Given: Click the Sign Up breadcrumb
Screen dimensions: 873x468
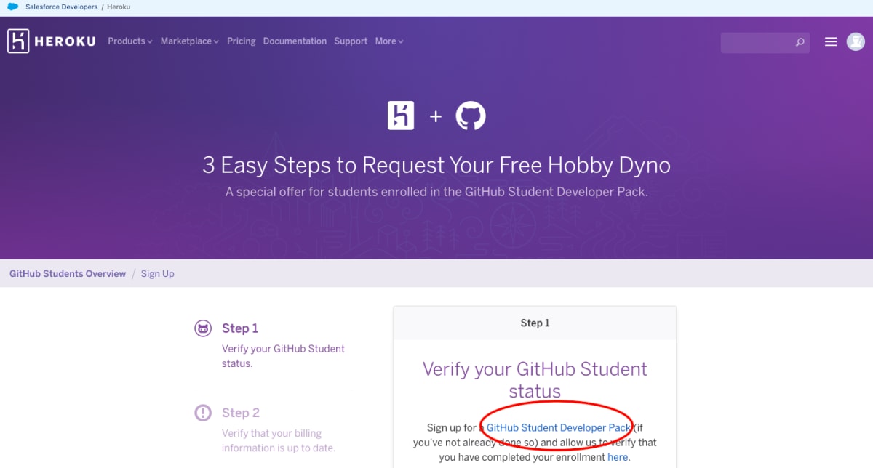Looking at the screenshot, I should click(x=158, y=274).
